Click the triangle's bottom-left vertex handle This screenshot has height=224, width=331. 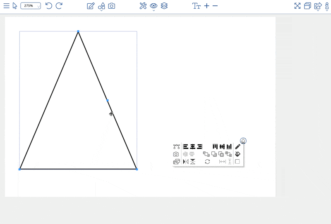19,169
